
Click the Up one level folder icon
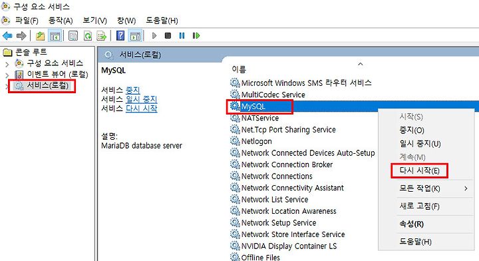(41, 36)
